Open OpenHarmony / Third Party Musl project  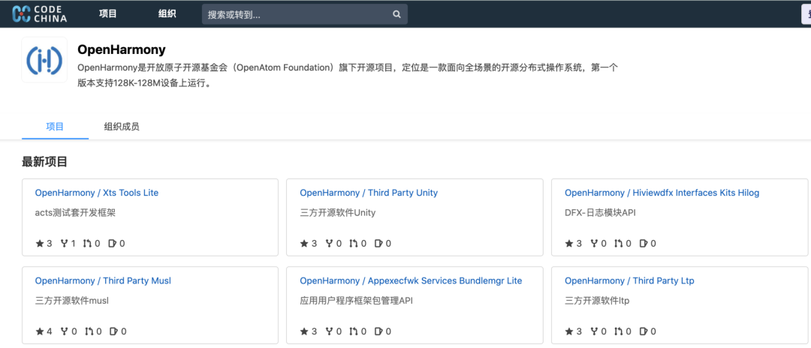click(103, 281)
